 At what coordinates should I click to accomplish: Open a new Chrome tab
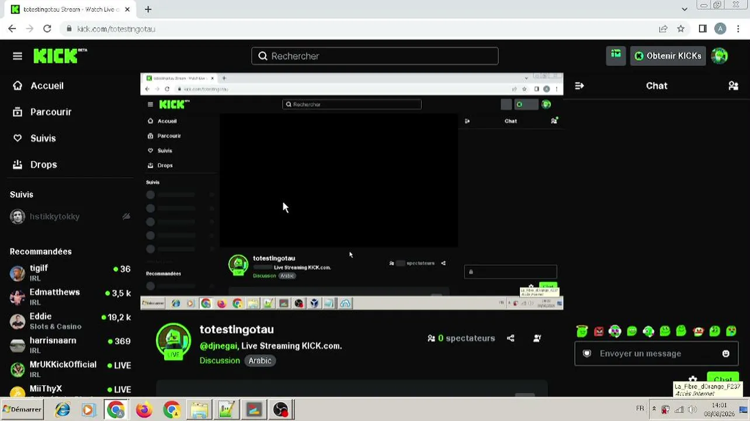coord(148,9)
